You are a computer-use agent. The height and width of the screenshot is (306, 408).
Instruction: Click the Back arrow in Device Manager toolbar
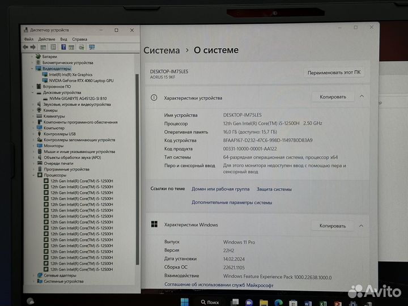pyautogui.click(x=25, y=47)
